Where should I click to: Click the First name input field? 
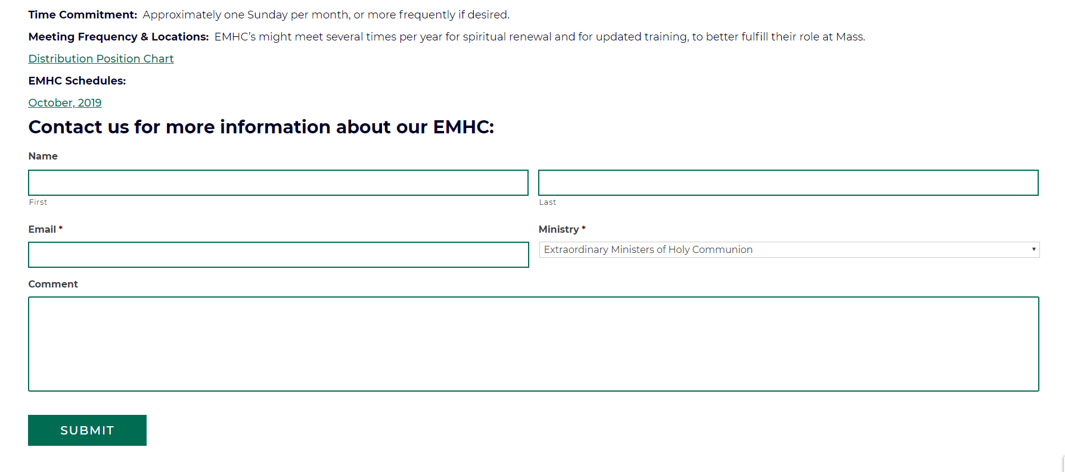[x=278, y=183]
